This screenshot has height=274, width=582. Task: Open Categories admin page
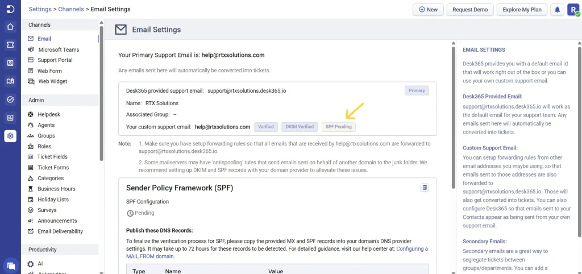click(51, 178)
